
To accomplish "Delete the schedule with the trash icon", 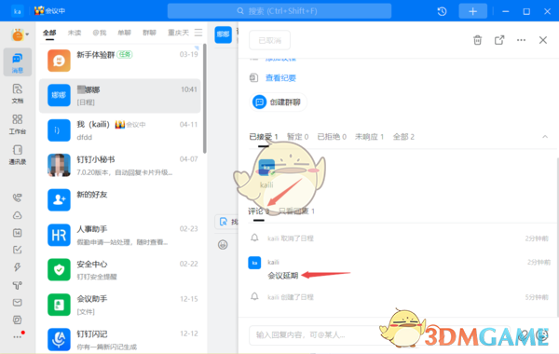I will tap(477, 40).
